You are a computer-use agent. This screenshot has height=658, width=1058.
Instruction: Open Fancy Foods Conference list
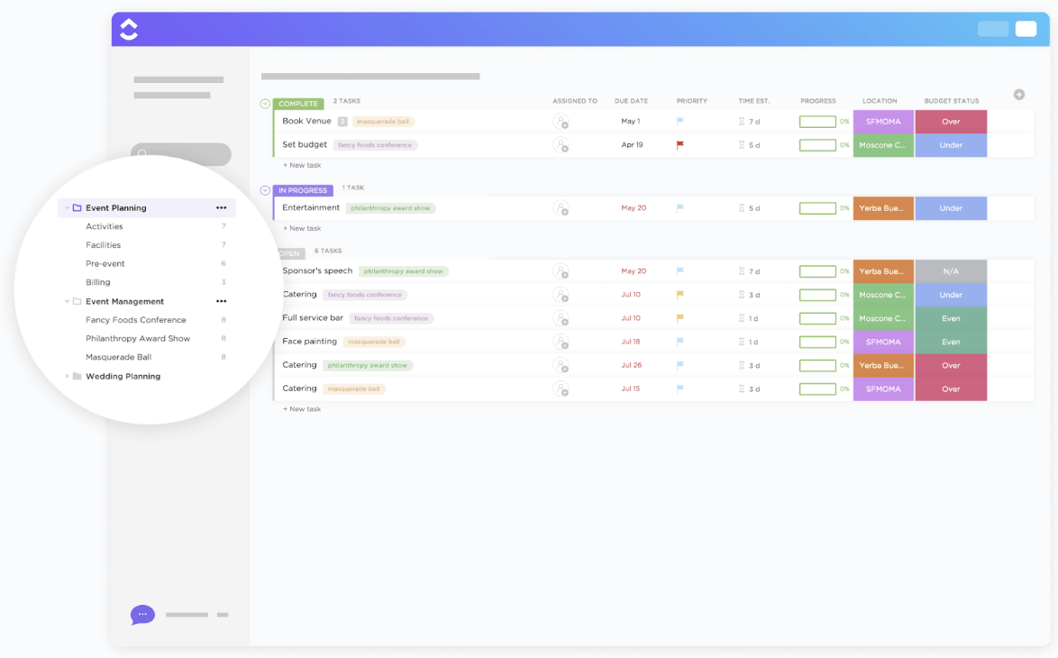pyautogui.click(x=135, y=320)
